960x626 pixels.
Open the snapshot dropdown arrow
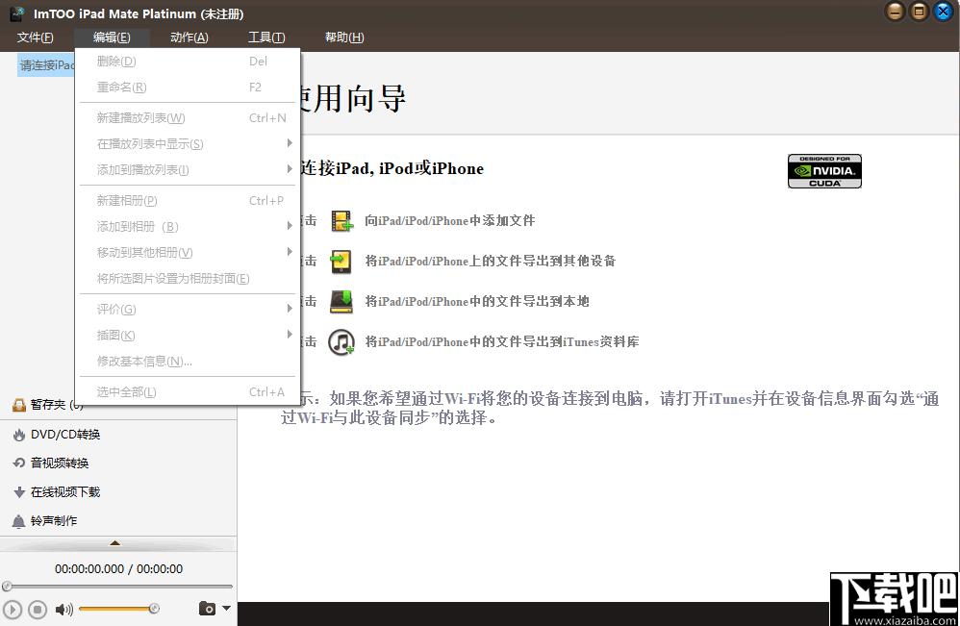[x=226, y=609]
